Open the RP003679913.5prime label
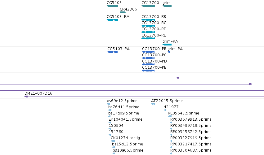264x155 pixels. pos(191,119)
